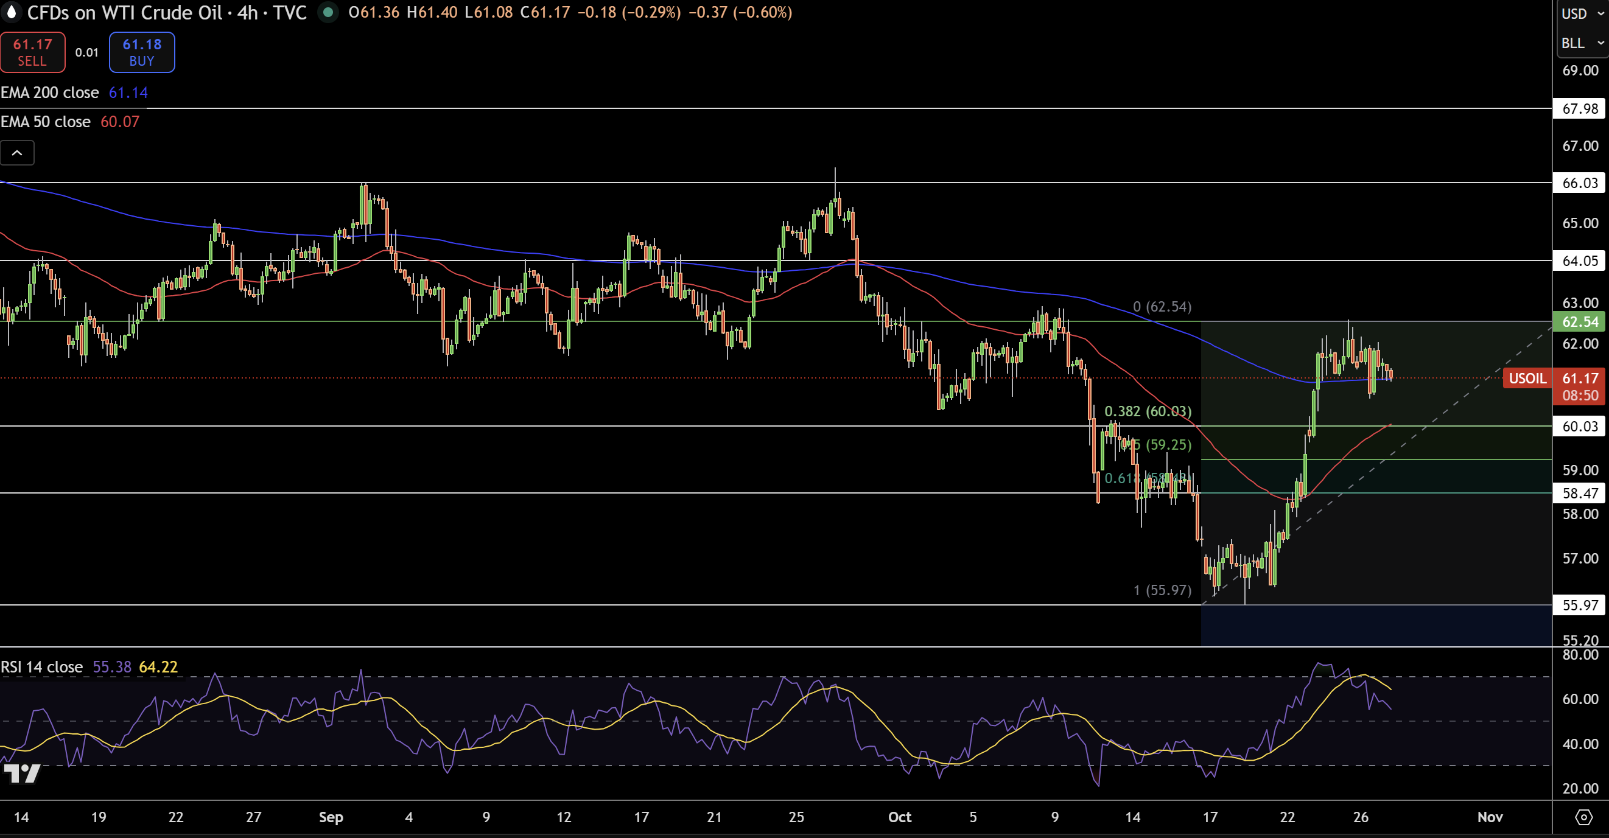The width and height of the screenshot is (1609, 838).
Task: Click the 61.18 BUY button
Action: [141, 52]
